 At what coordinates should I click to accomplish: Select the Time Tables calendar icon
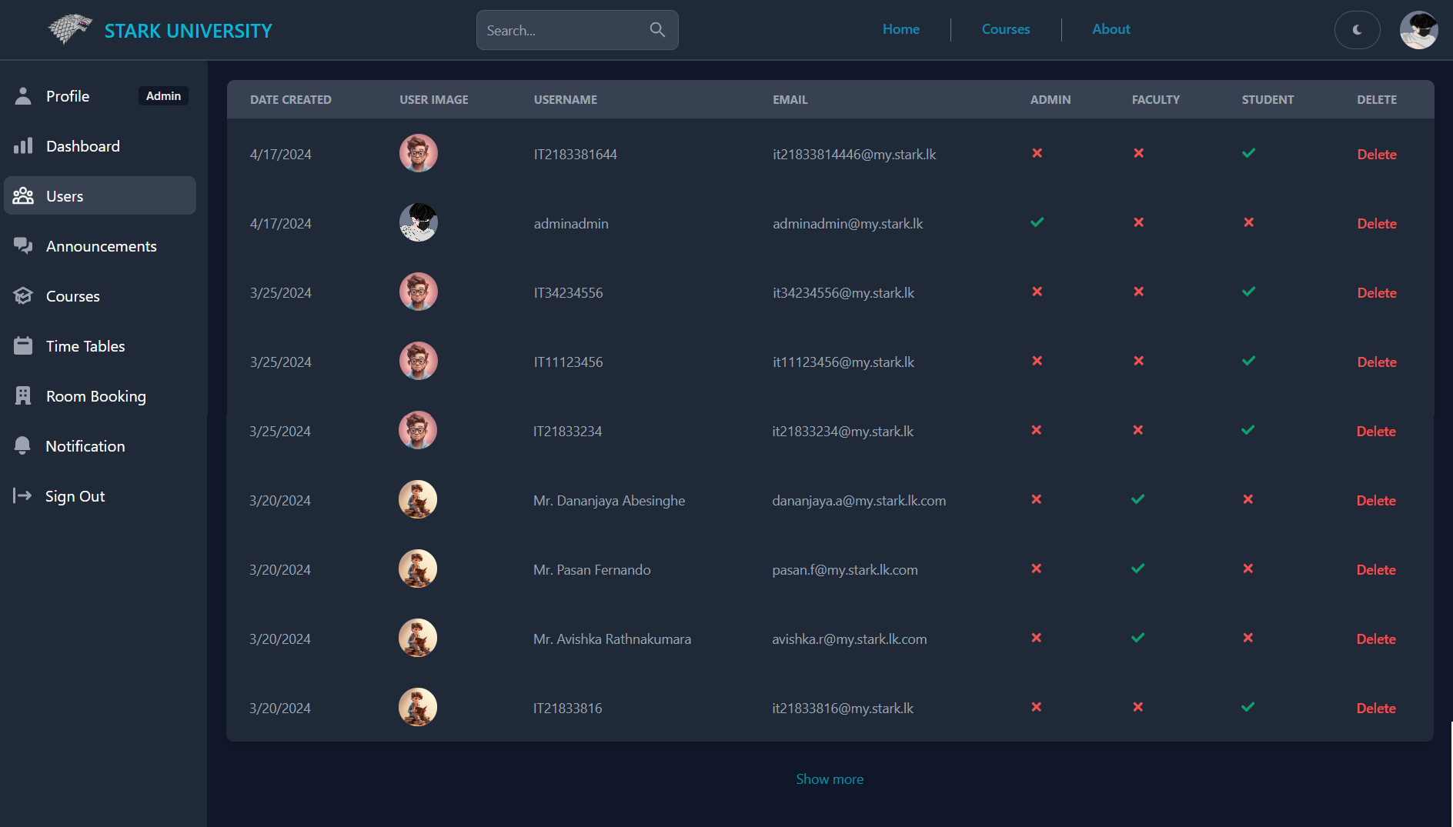[23, 345]
